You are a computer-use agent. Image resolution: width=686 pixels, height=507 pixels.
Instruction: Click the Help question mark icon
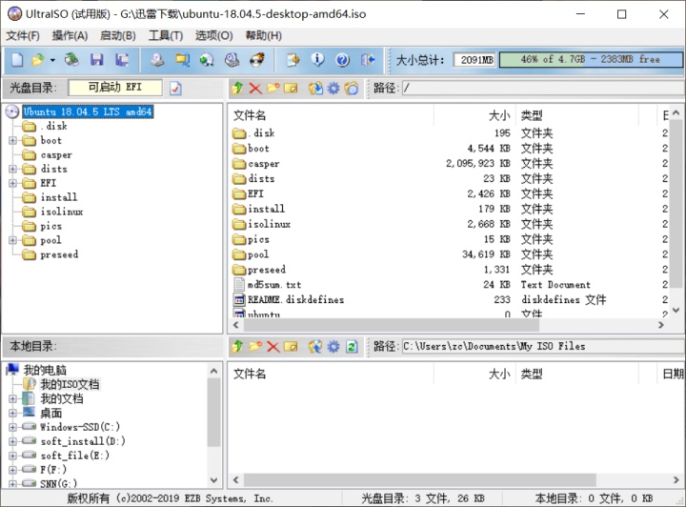[x=343, y=59]
